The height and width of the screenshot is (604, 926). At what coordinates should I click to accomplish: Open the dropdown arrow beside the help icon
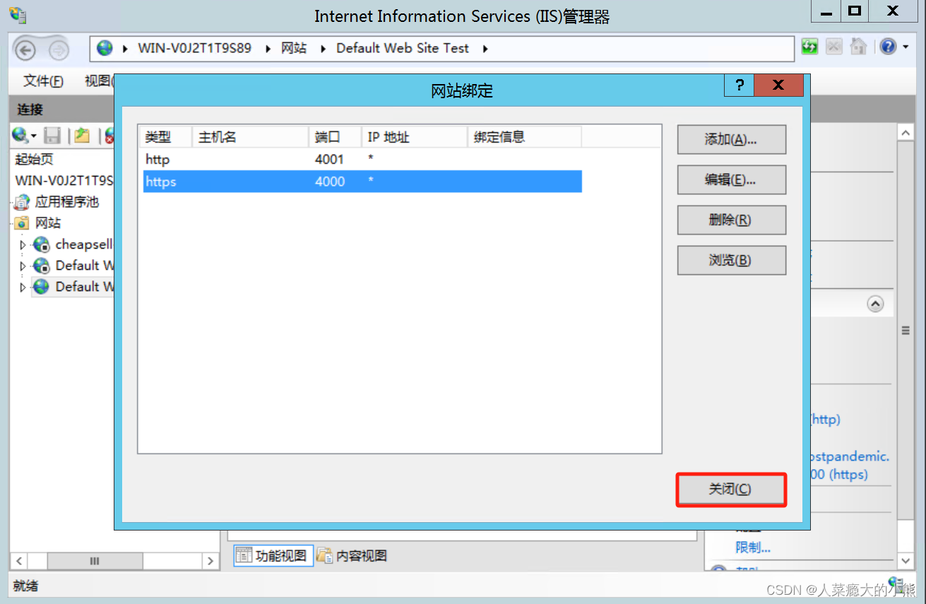point(906,48)
